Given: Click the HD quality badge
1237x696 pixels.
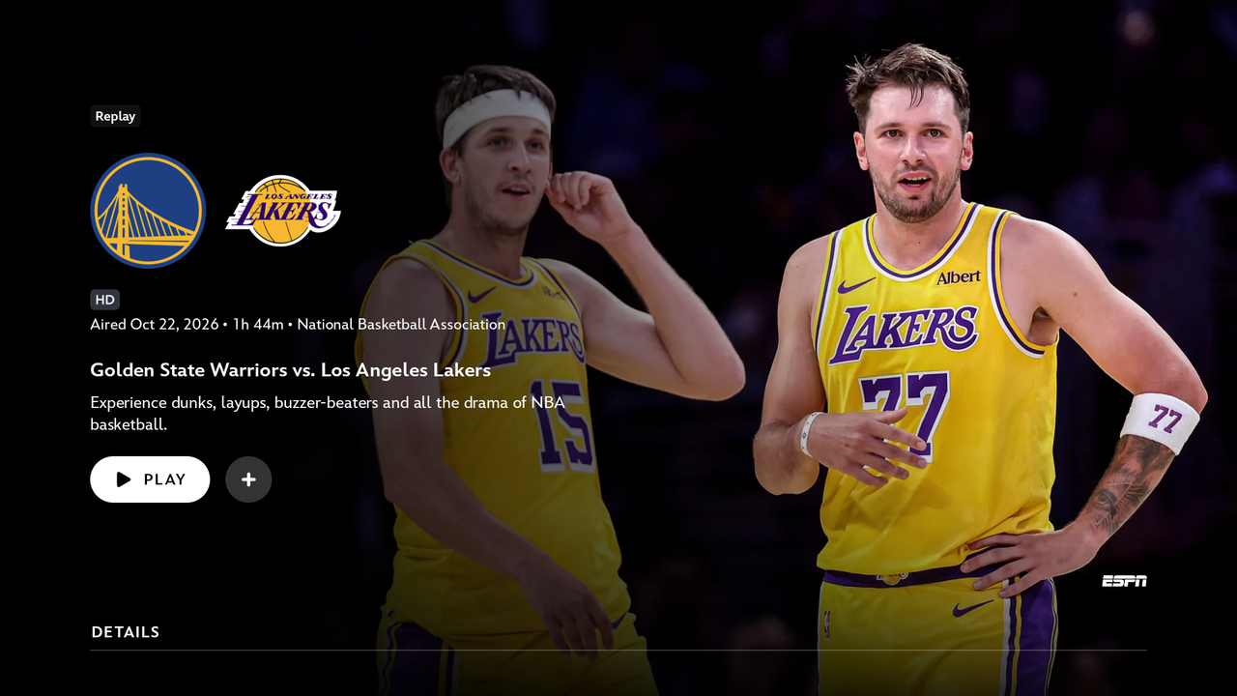Looking at the screenshot, I should 104,300.
